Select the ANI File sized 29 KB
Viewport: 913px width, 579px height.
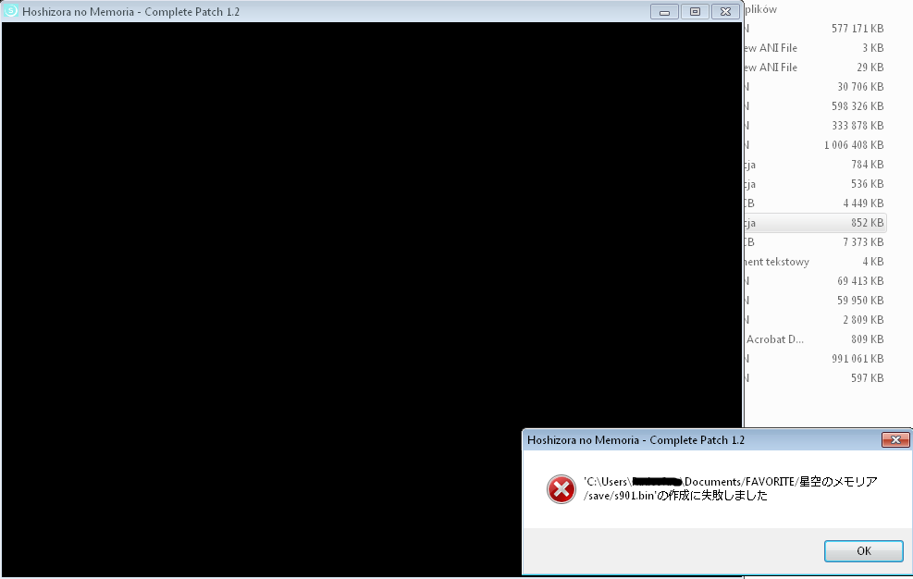coord(814,68)
